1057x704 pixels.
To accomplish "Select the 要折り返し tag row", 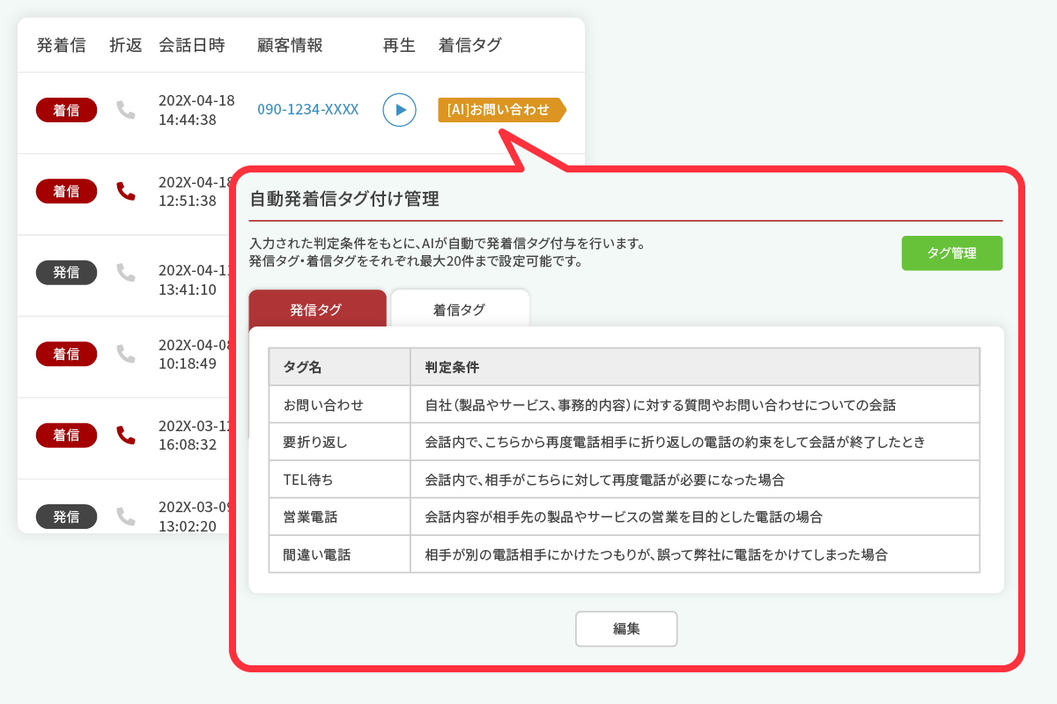I will [624, 442].
